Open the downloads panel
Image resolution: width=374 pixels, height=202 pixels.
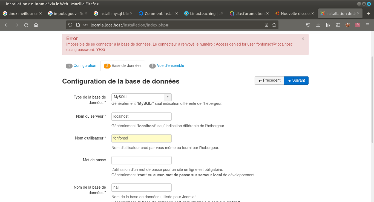[318, 25]
